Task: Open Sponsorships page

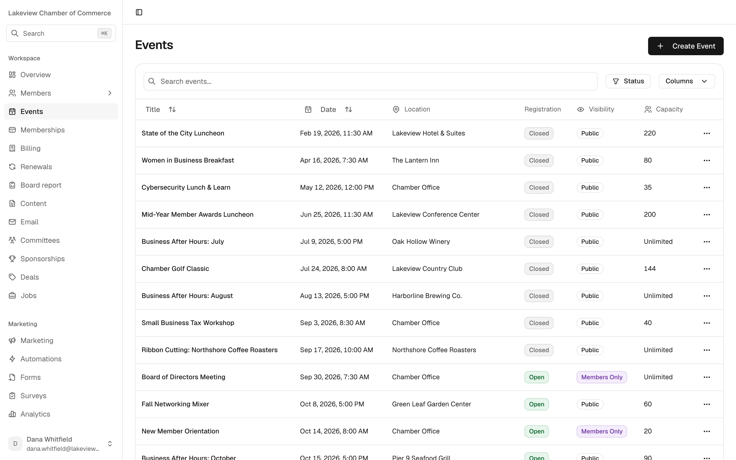Action: click(x=61, y=259)
